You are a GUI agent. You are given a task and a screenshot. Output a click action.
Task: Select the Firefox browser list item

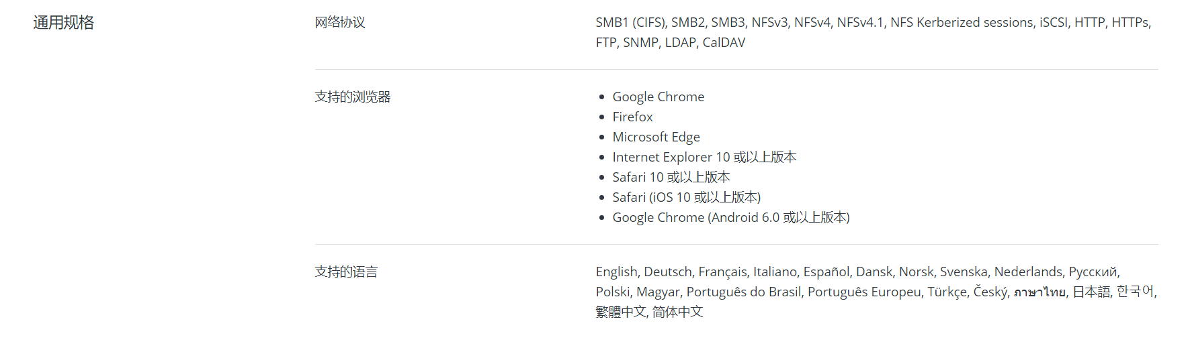pos(632,117)
